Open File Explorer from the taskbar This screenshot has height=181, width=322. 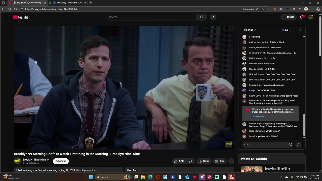[143, 177]
